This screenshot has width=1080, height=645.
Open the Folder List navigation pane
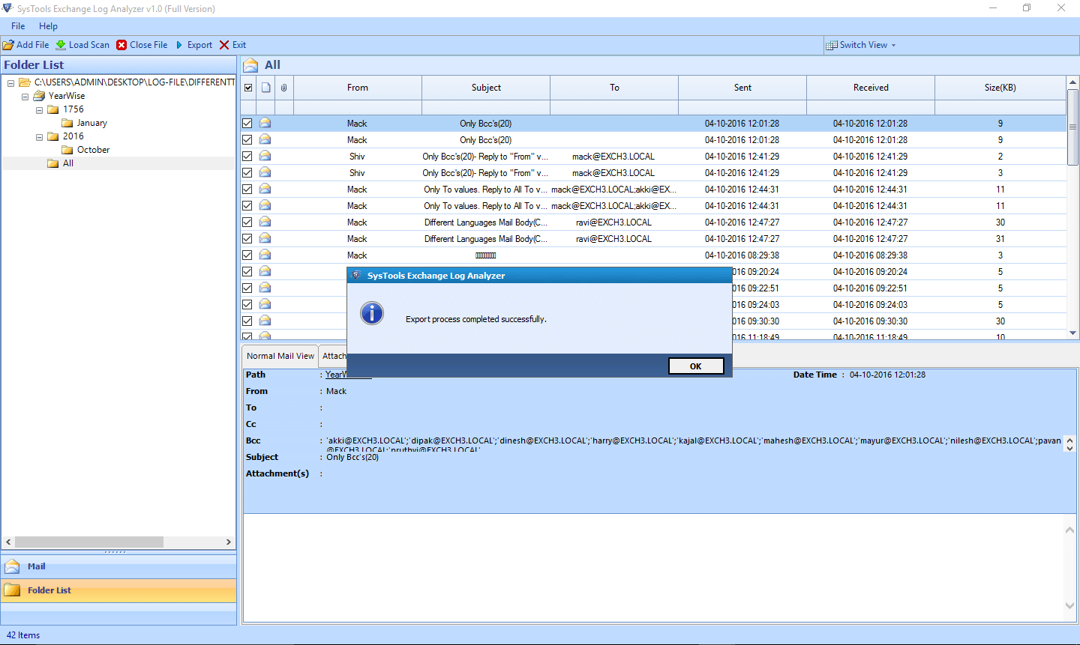click(x=118, y=590)
